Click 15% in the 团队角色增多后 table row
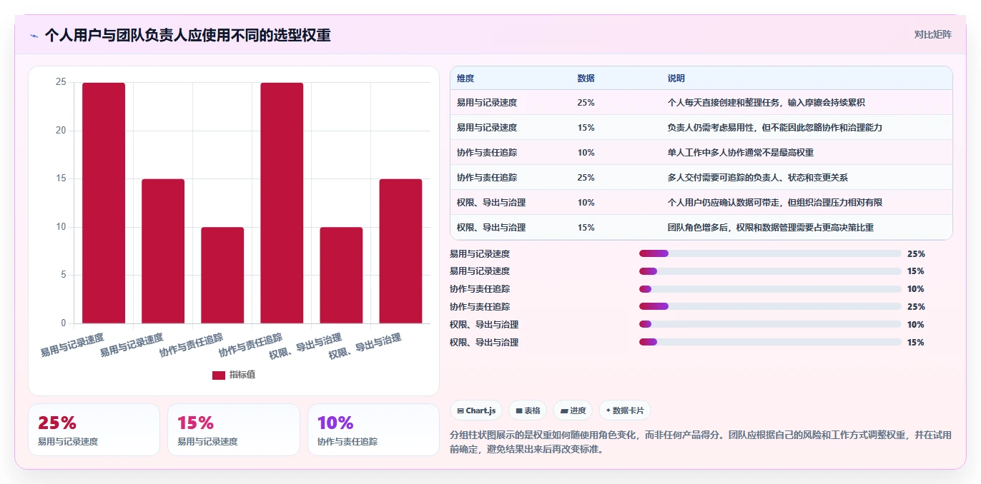981x484 pixels. pos(586,228)
